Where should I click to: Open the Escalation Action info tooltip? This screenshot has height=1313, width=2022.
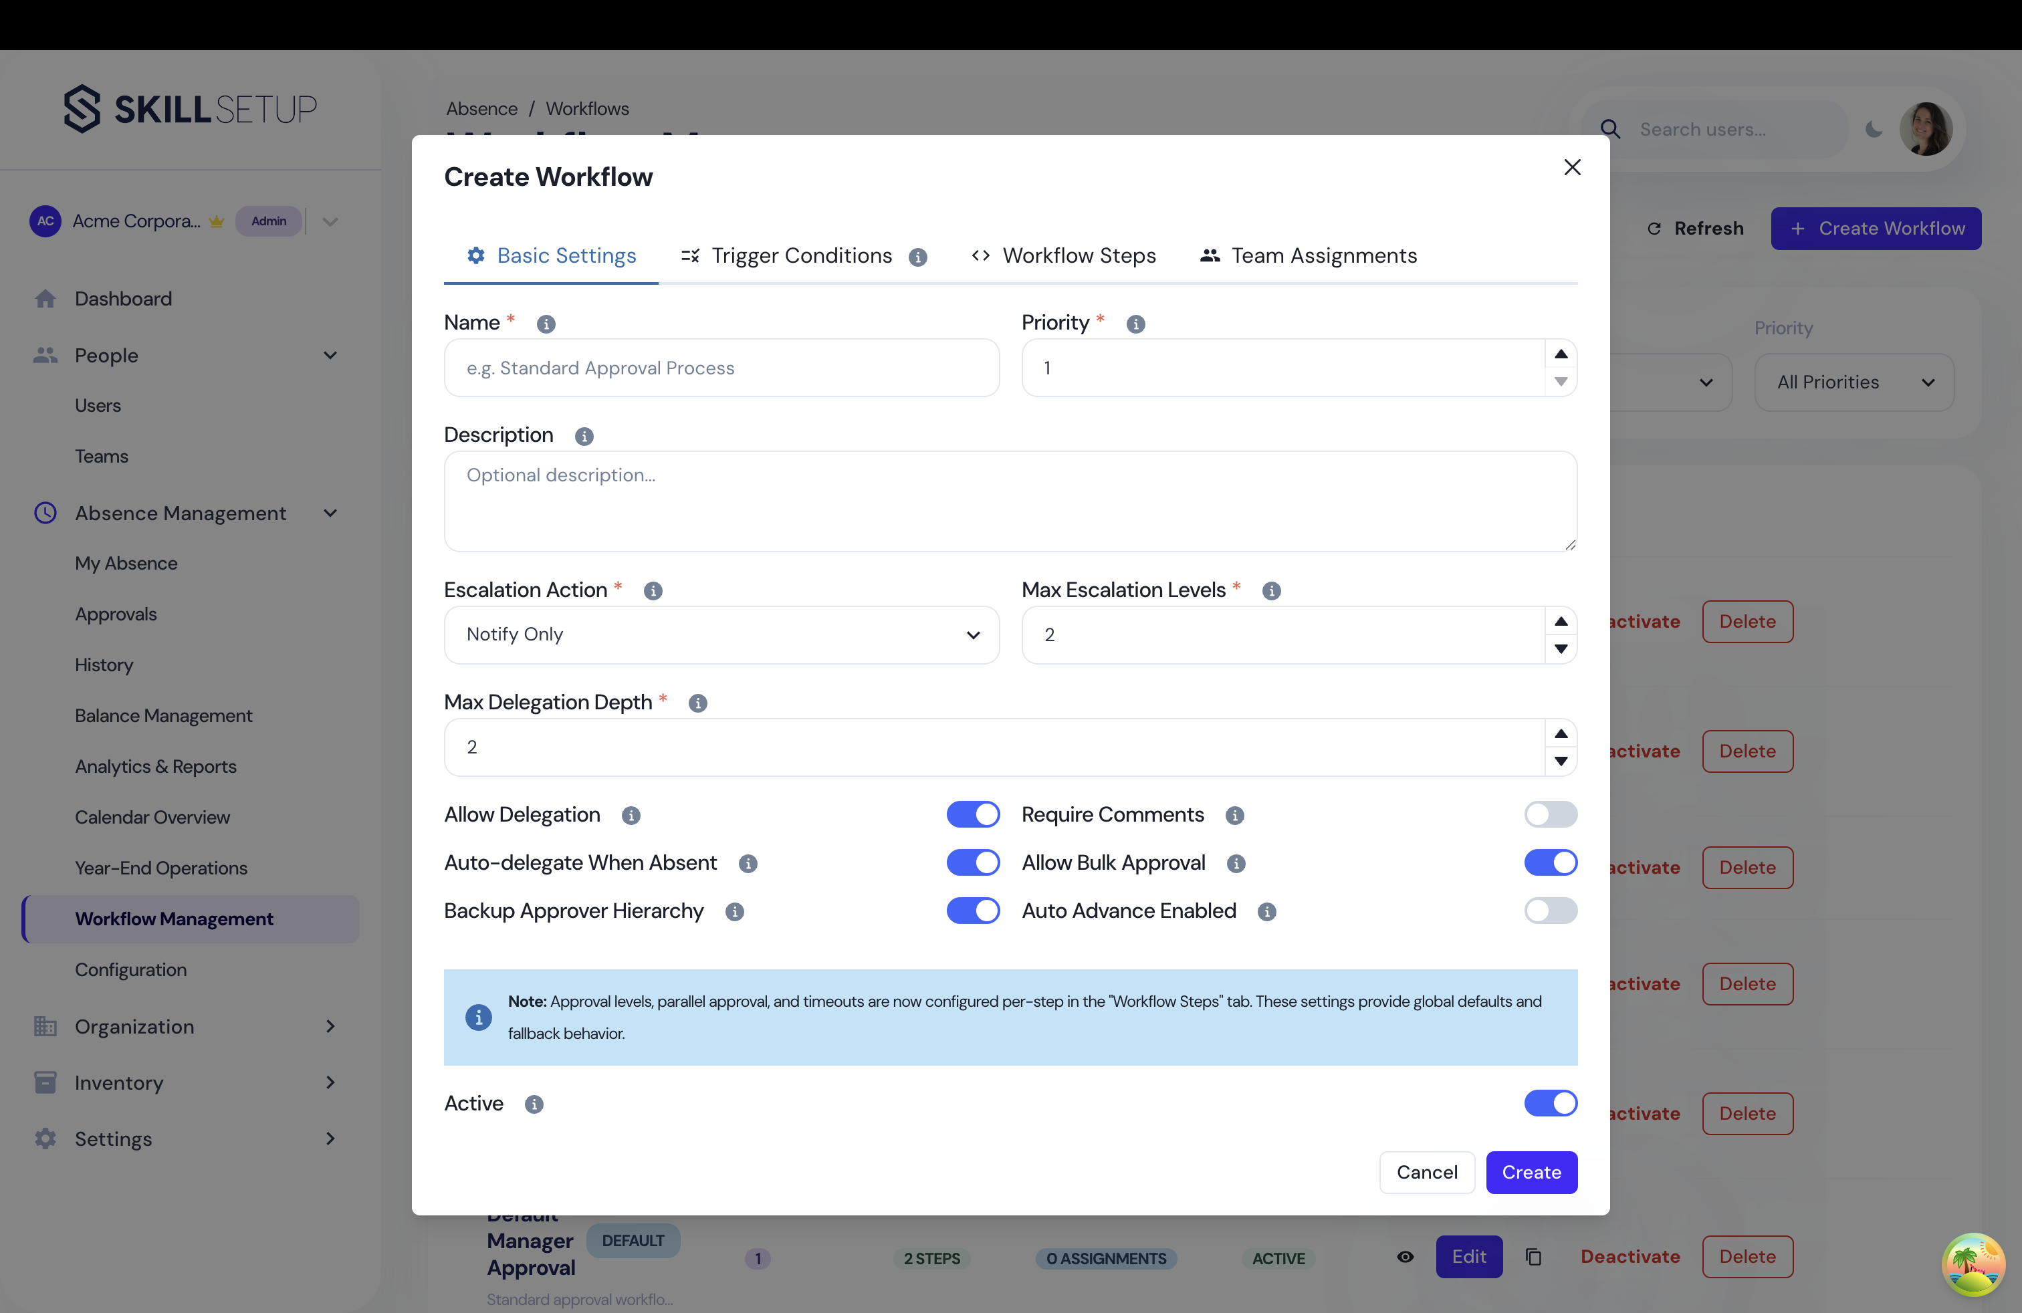click(653, 591)
